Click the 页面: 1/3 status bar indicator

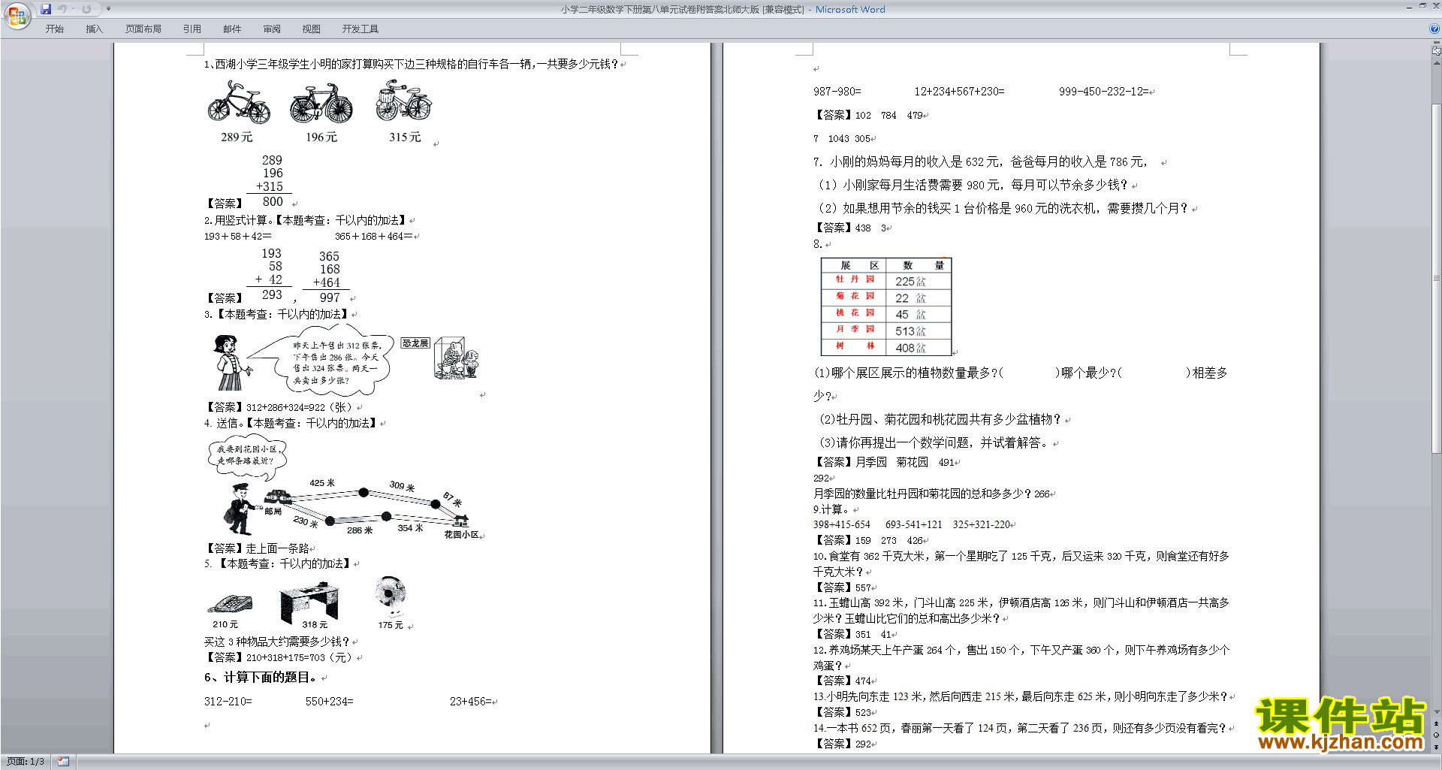click(26, 762)
